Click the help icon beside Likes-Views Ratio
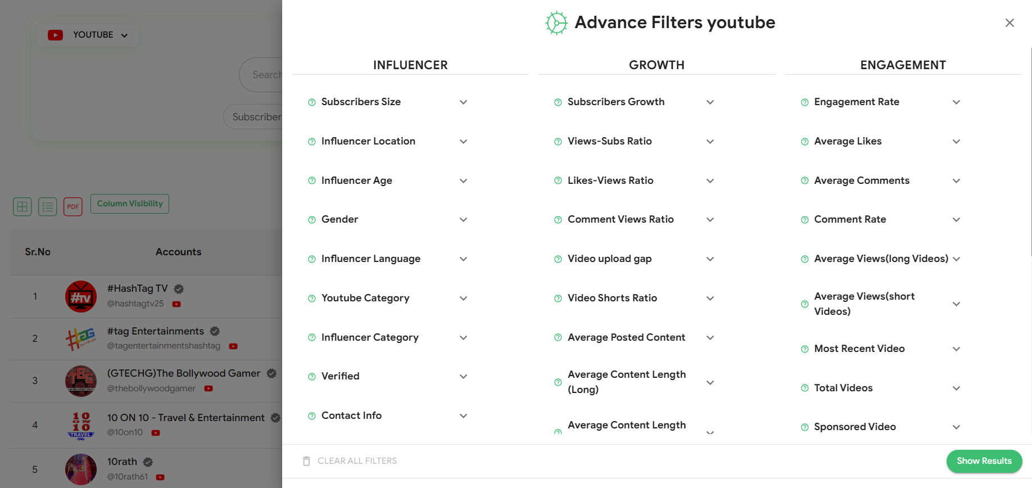 pyautogui.click(x=558, y=181)
